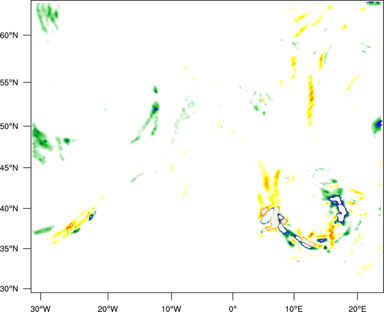
Task: Click the 30°N latitude label
Action: [x=9, y=289]
